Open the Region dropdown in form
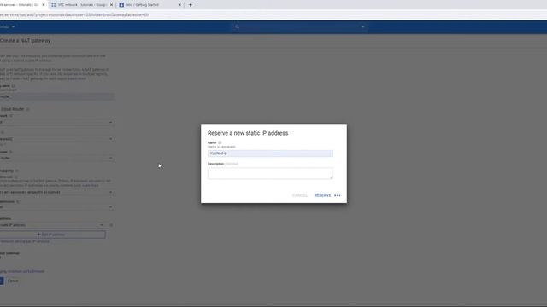The image size is (547, 307). pos(57,139)
